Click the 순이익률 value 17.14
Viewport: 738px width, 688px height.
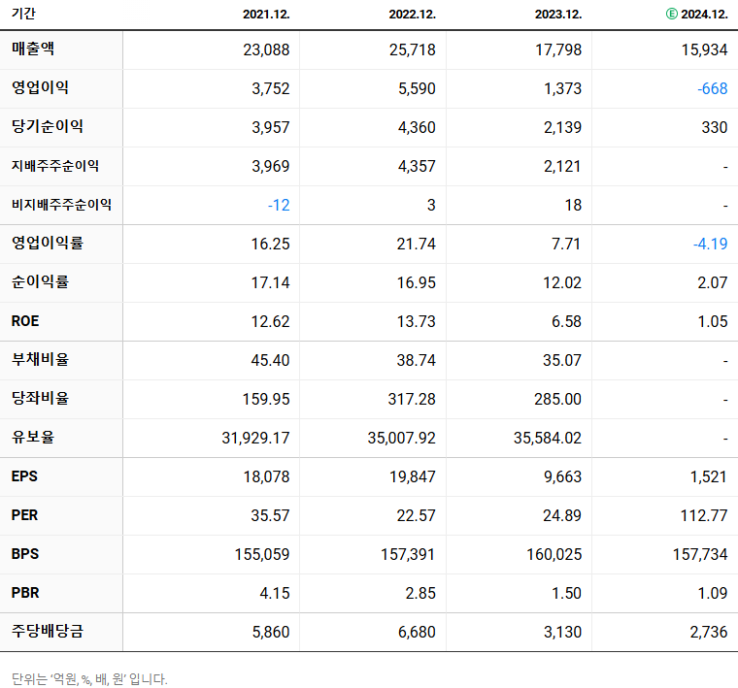pos(270,282)
